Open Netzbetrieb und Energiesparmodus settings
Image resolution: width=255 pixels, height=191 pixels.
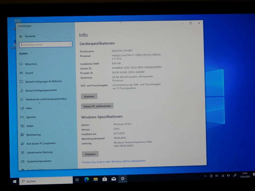pyautogui.click(x=46, y=99)
